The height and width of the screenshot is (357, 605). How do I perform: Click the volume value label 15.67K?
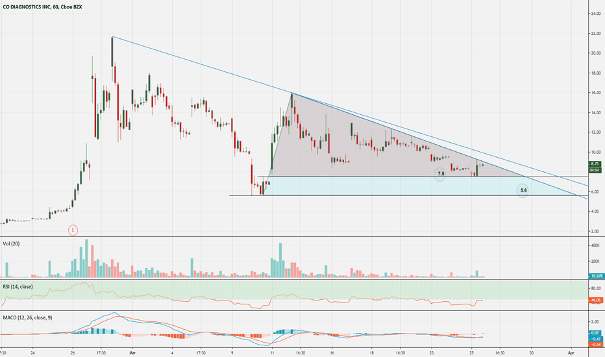coord(596,276)
